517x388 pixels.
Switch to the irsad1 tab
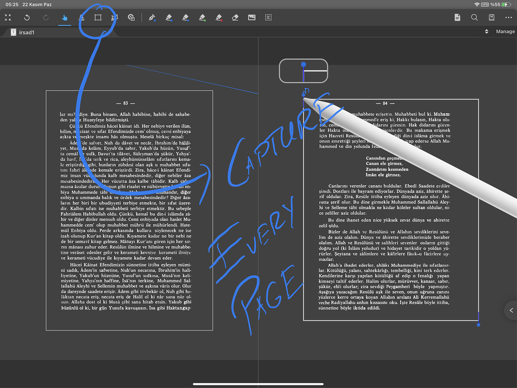coord(23,32)
